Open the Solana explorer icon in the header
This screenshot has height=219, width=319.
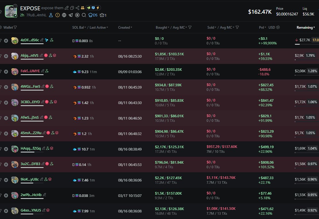point(77,15)
